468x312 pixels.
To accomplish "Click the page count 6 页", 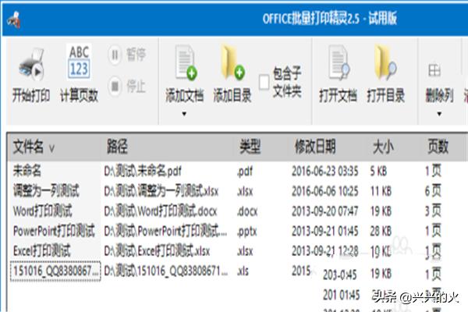I will [433, 191].
